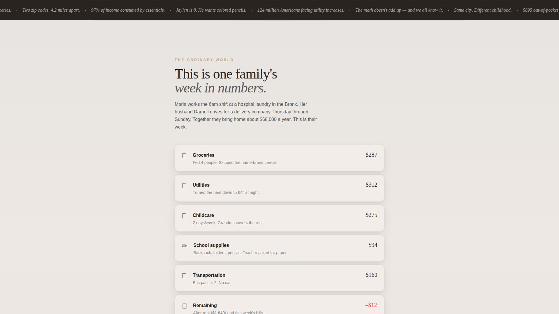
Task: Select the $287 Groceries amount
Action: 371,155
